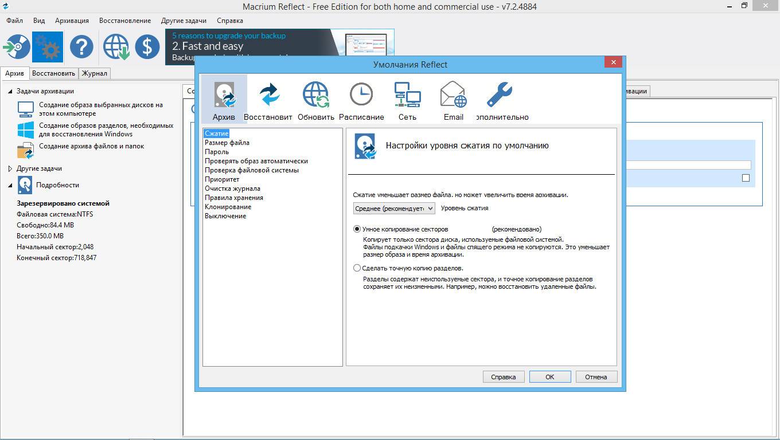Select Сжатие in the settings list
This screenshot has width=780, height=440.
pos(217,133)
